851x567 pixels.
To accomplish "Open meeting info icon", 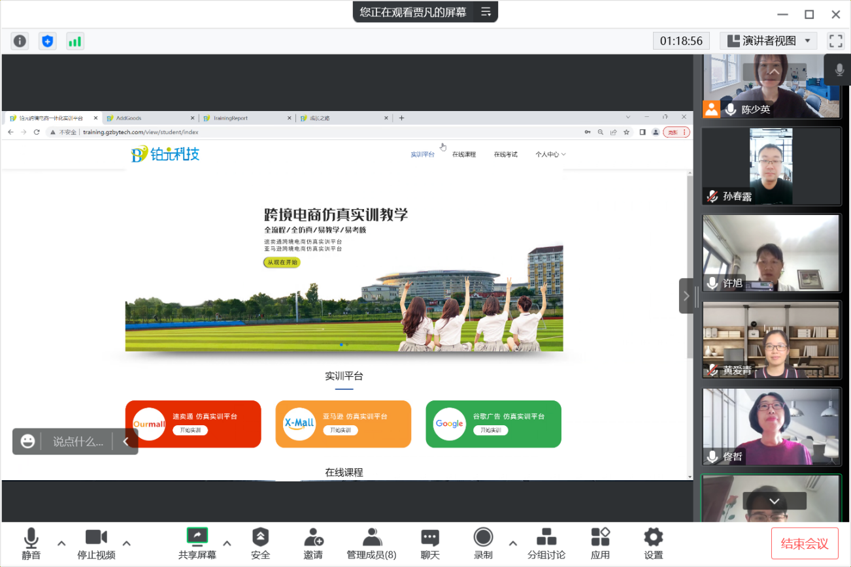I will tap(20, 41).
